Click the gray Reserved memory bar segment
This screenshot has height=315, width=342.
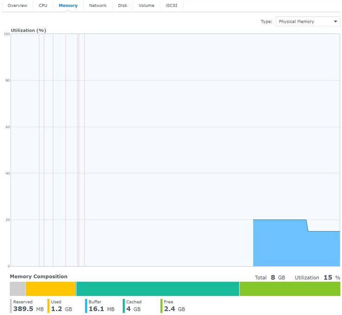(18, 289)
